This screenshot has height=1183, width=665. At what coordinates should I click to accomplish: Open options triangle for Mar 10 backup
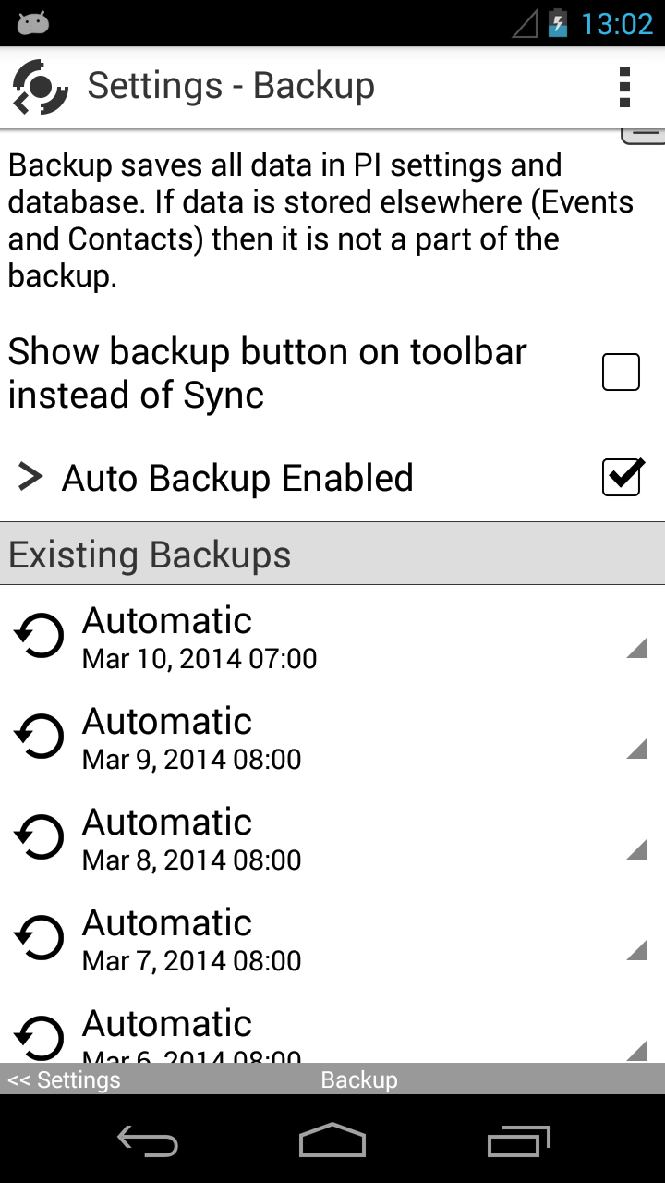pyautogui.click(x=636, y=647)
